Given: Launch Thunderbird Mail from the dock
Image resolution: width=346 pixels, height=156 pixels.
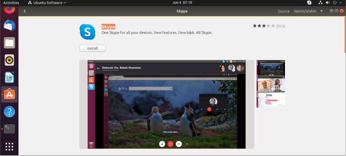Looking at the screenshot, I should (x=9, y=26).
